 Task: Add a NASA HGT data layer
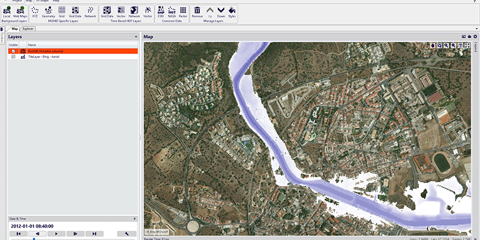[x=172, y=12]
